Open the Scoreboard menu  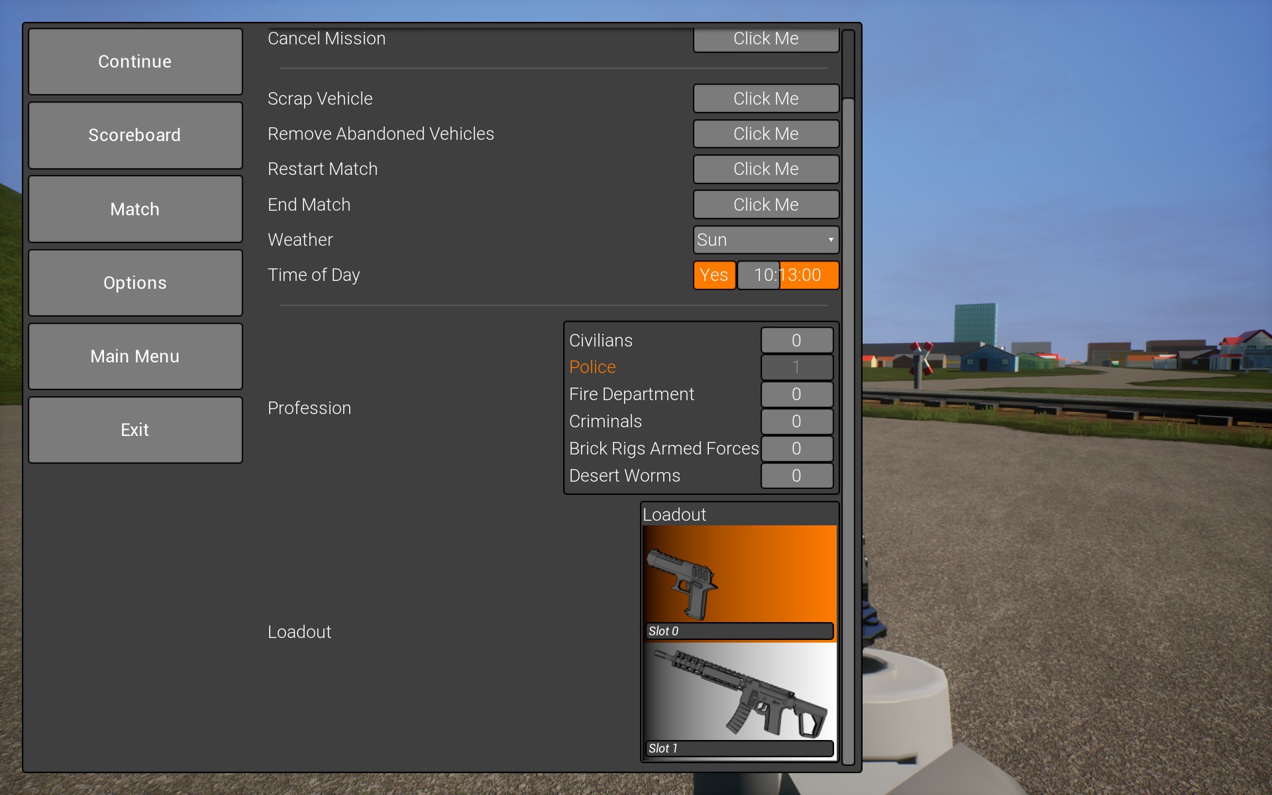point(135,135)
